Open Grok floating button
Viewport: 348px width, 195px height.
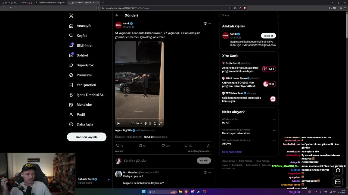click(x=338, y=170)
